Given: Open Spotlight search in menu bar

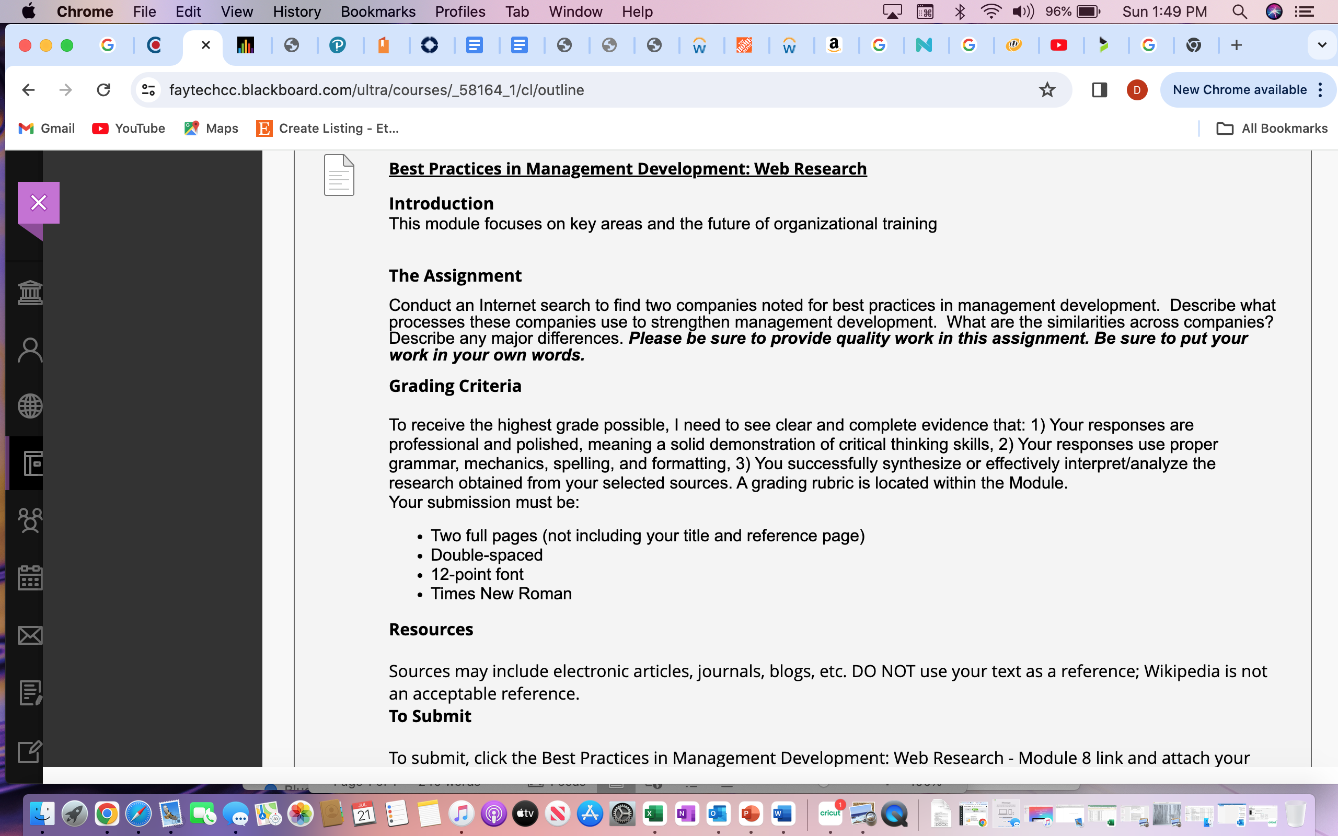Looking at the screenshot, I should pos(1240,11).
